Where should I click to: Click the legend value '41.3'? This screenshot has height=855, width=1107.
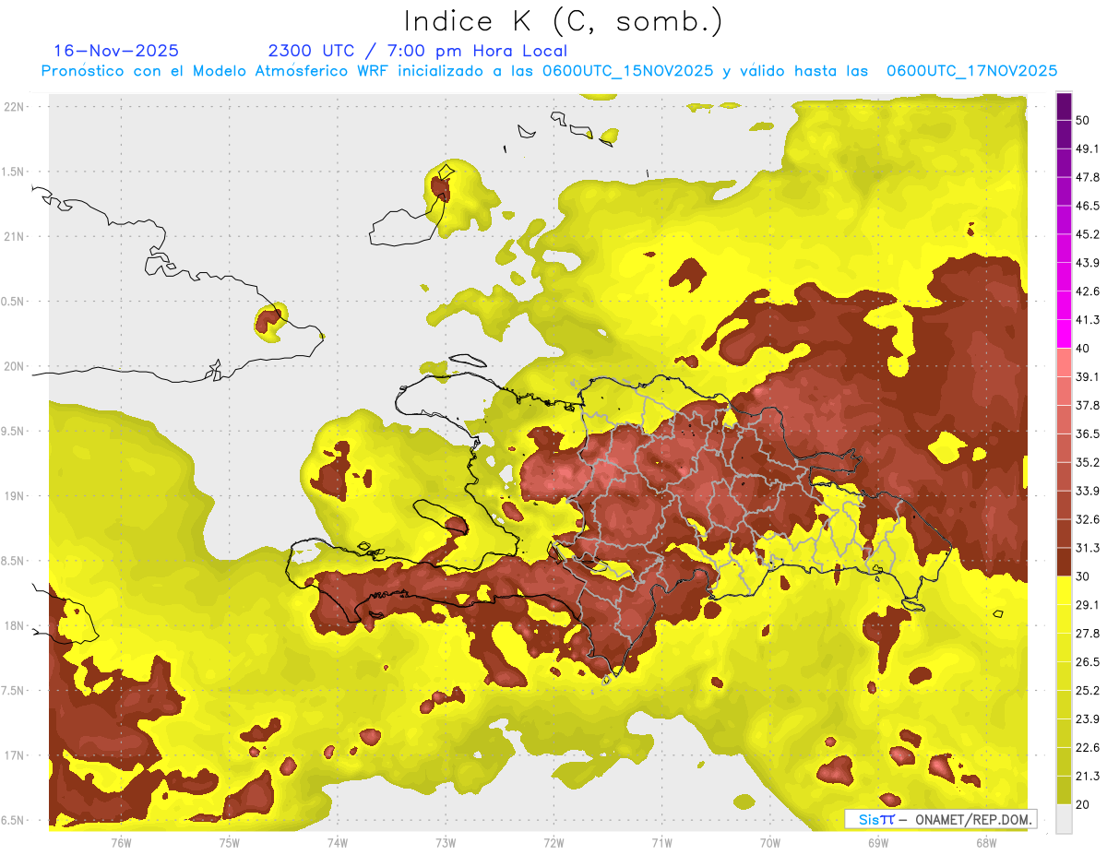point(1088,320)
